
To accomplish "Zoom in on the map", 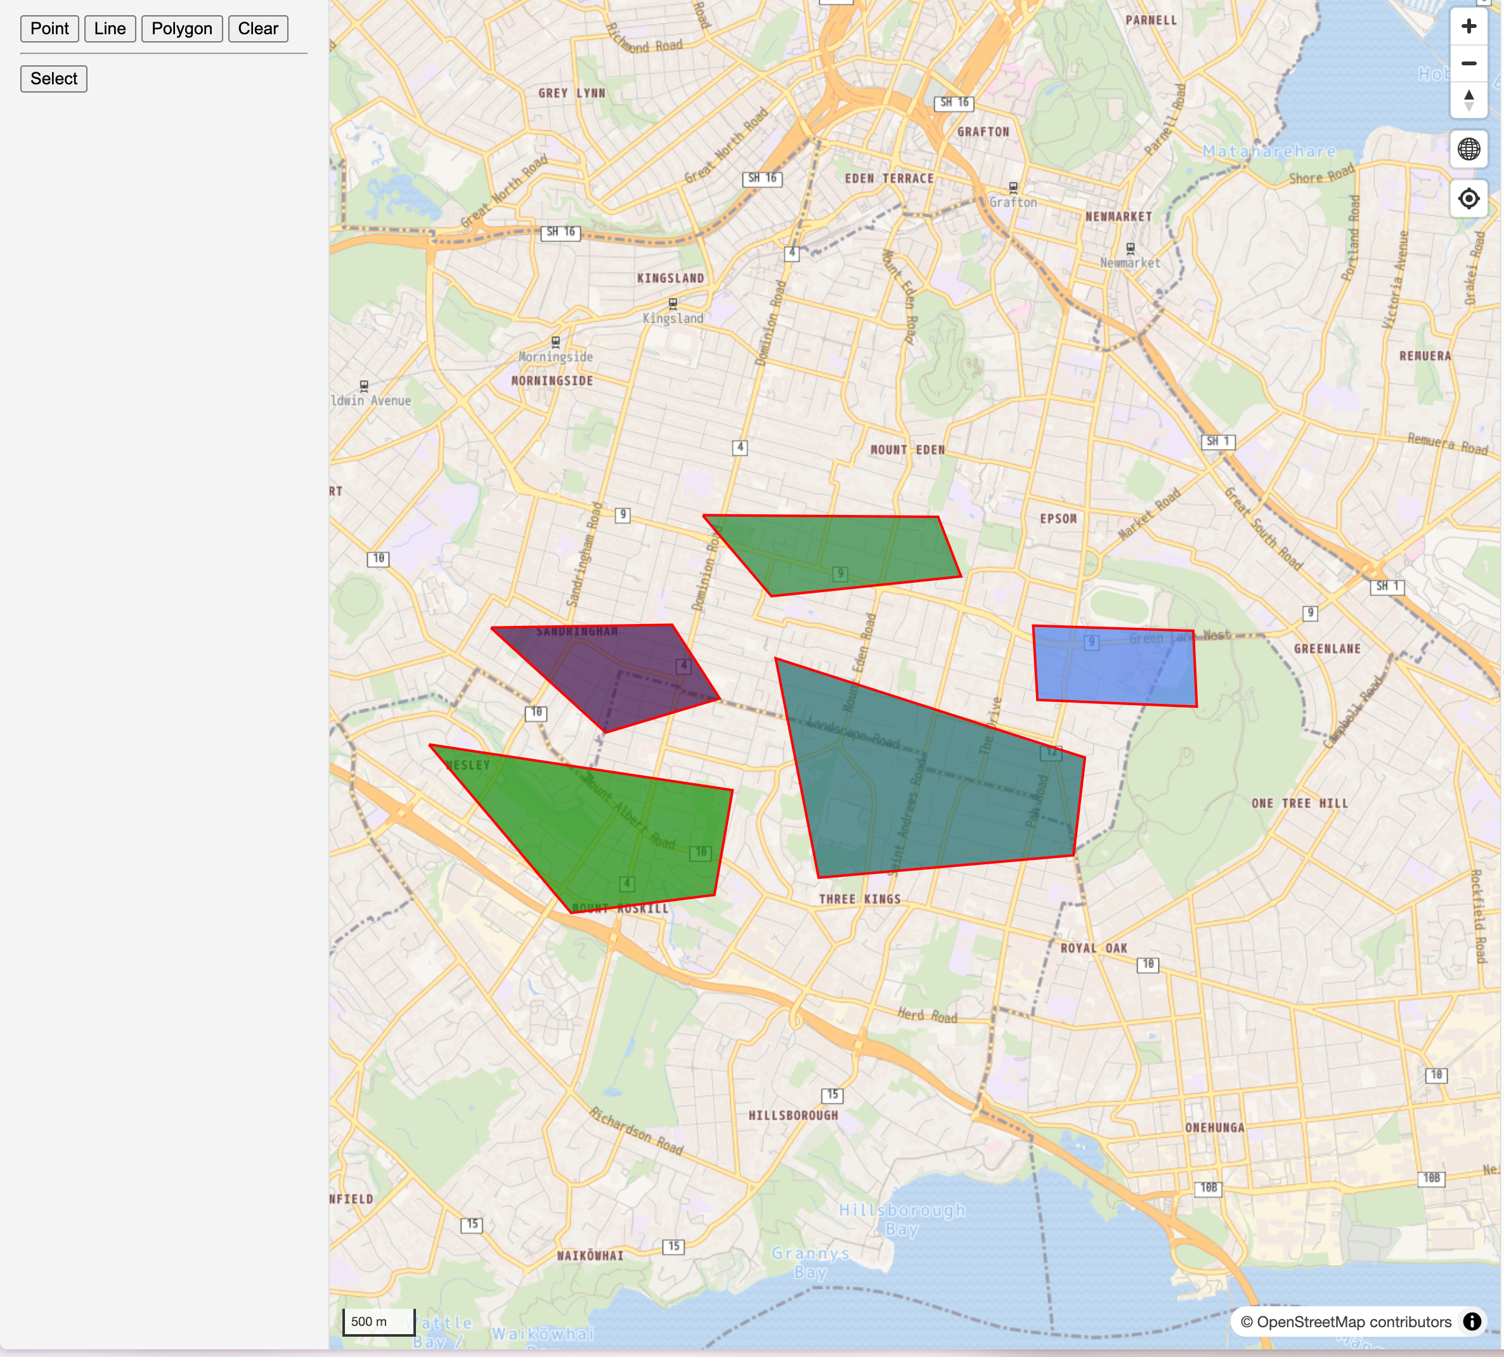I will pos(1468,25).
